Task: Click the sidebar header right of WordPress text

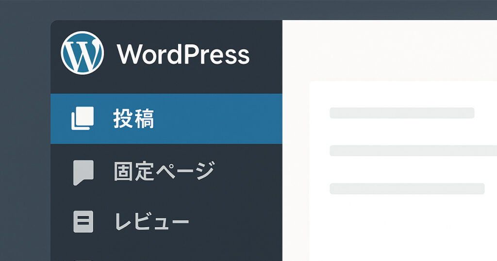Action: pos(266,54)
